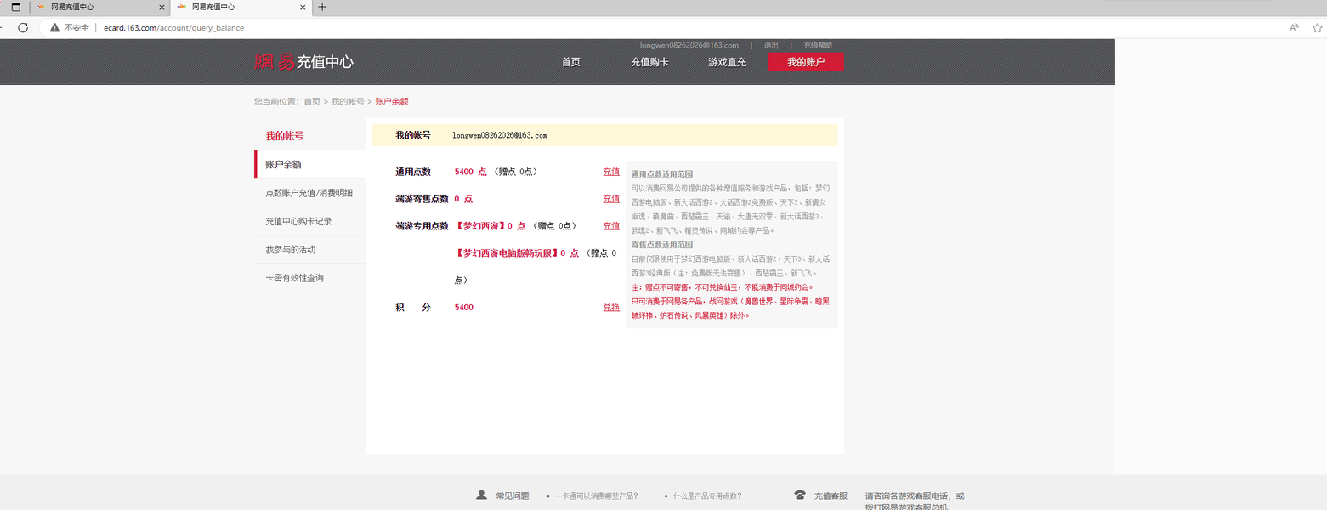The height and width of the screenshot is (510, 1327).
Task: Click the 不安全 security warning icon
Action: coord(54,27)
